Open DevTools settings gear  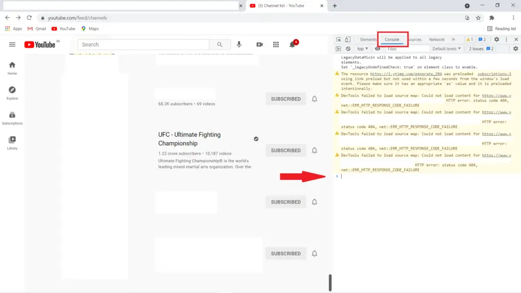pos(497,40)
